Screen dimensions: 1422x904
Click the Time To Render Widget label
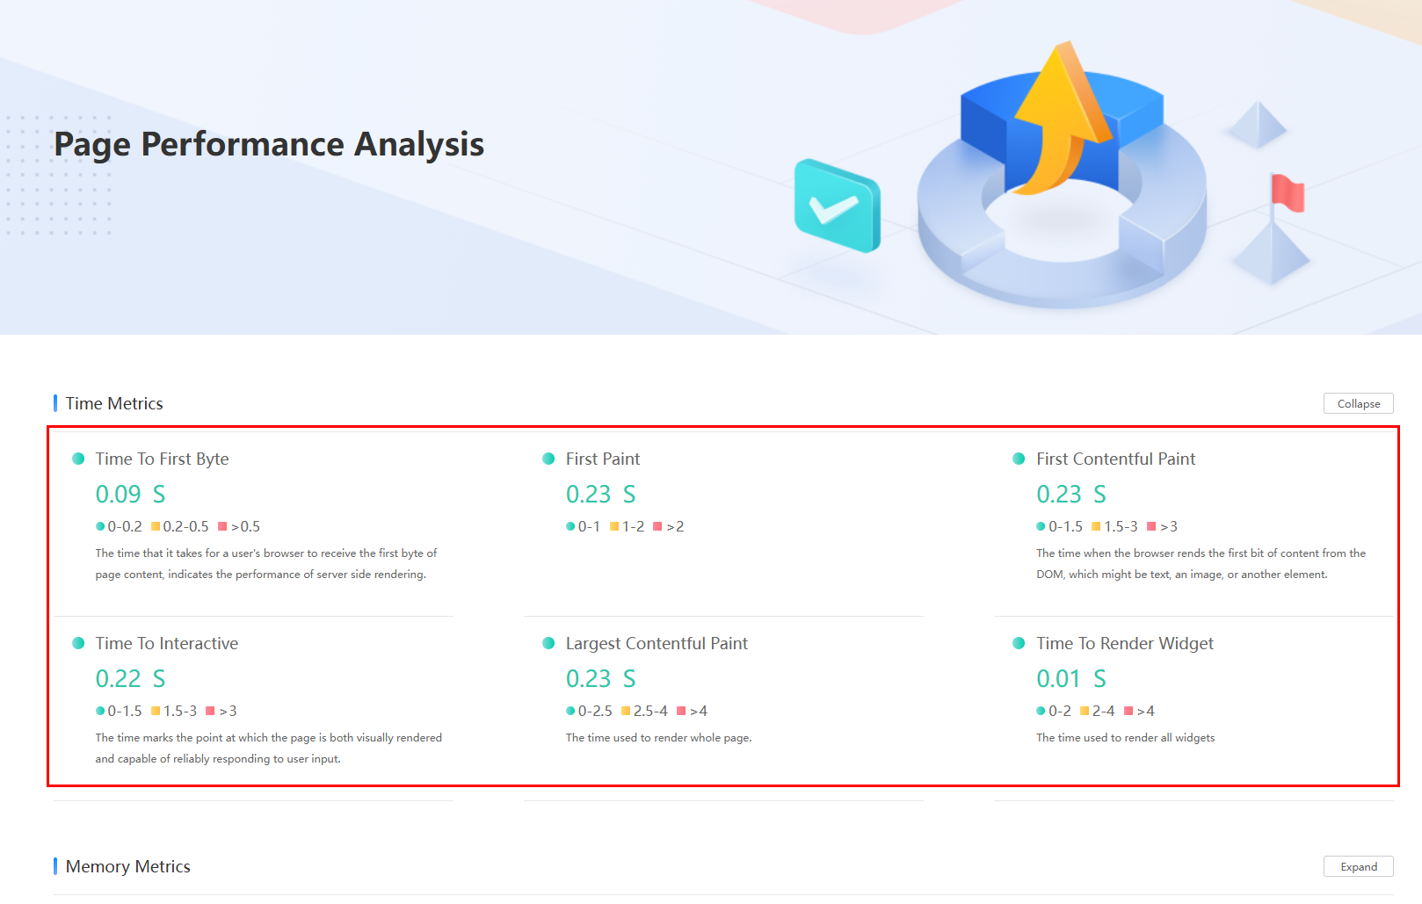point(1125,643)
